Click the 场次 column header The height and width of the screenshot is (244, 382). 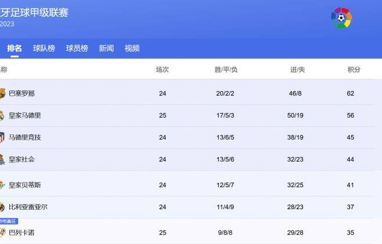tap(163, 70)
